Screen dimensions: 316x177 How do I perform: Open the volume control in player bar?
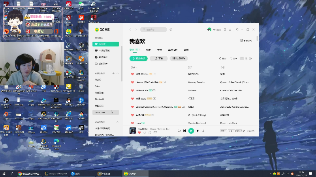click(203, 131)
